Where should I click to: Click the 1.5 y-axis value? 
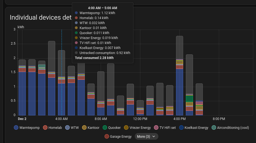point(13,72)
